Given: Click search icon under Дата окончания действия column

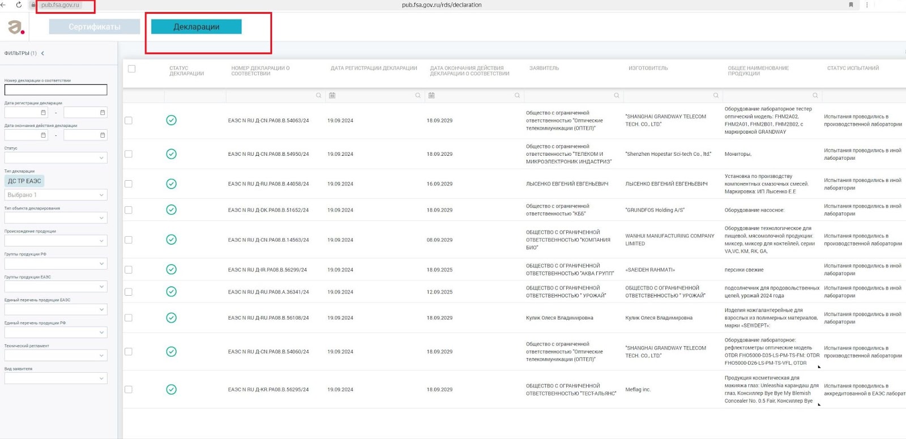Looking at the screenshot, I should pyautogui.click(x=517, y=95).
